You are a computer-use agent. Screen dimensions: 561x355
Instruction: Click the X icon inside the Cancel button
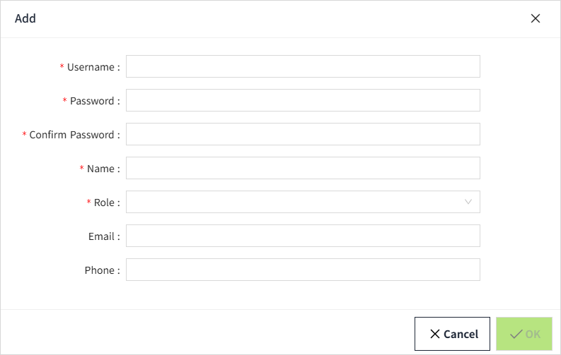pyautogui.click(x=434, y=334)
